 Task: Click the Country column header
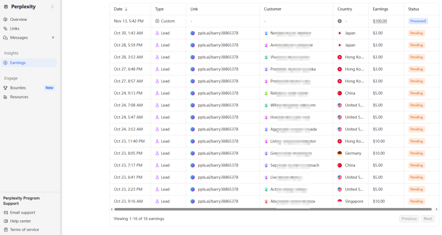(x=345, y=9)
